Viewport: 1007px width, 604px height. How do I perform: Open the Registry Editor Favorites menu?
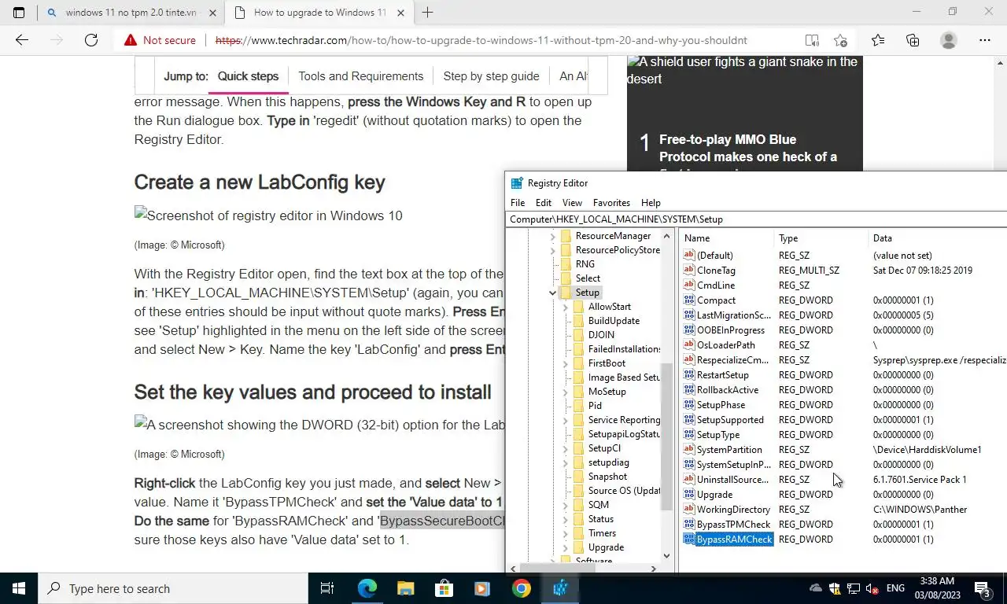tap(611, 203)
